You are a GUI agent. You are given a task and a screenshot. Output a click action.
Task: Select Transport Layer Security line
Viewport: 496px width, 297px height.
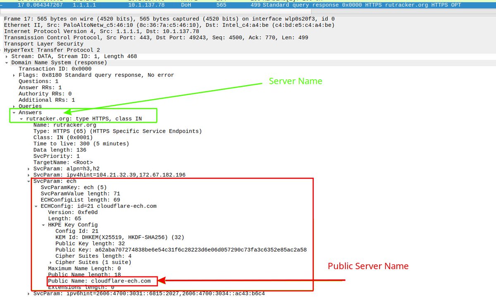(x=44, y=44)
